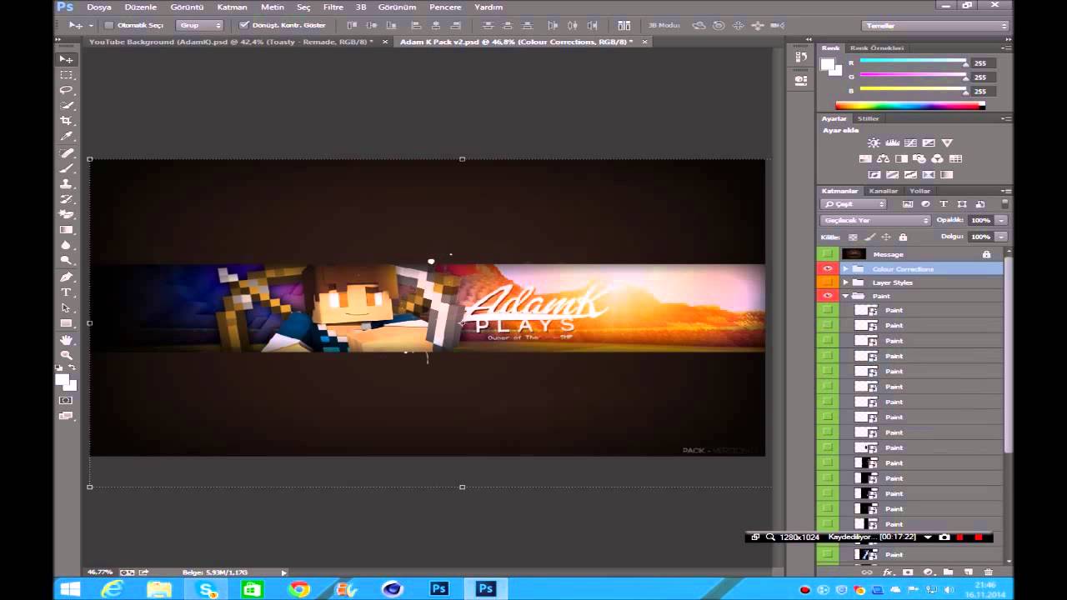Open the layer filter kind dropdown
The height and width of the screenshot is (600, 1067).
tap(854, 204)
